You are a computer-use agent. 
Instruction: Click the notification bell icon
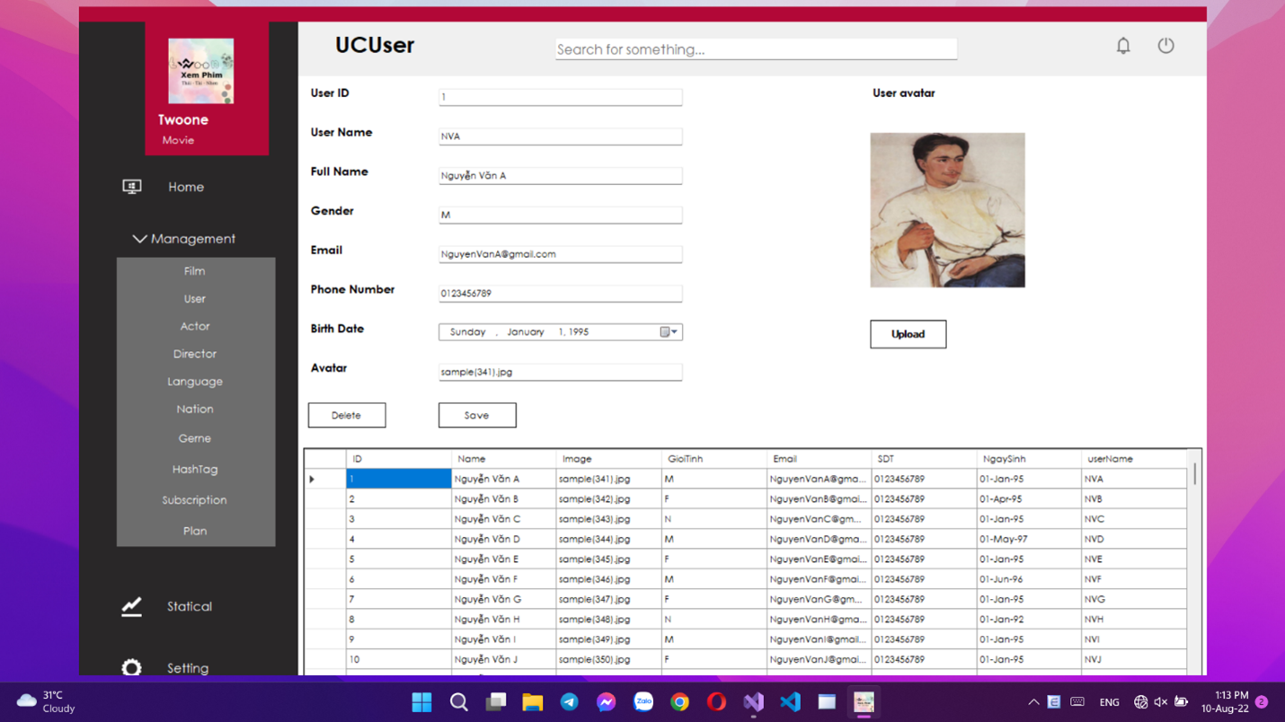(x=1123, y=46)
